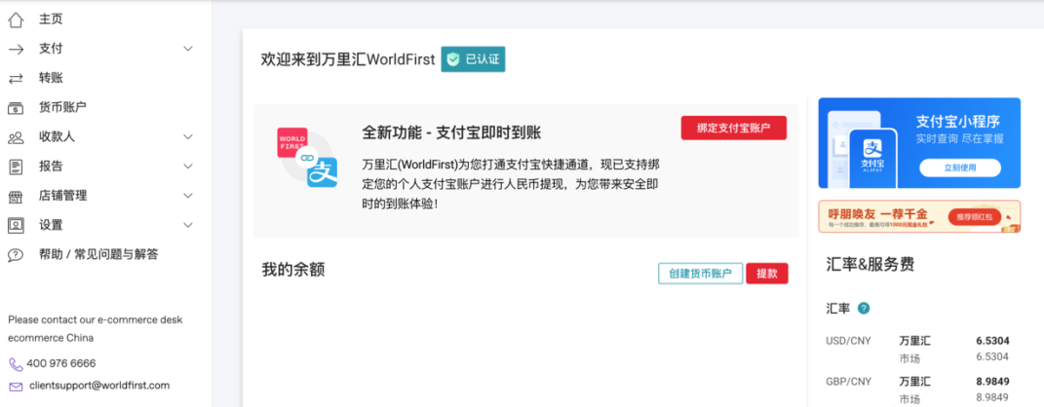Click the home icon beside 主页
The width and height of the screenshot is (1044, 407).
tap(16, 19)
